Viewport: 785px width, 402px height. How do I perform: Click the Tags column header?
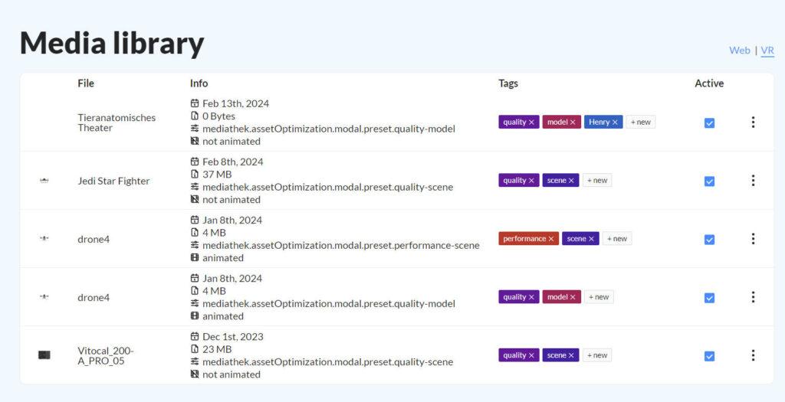click(x=508, y=83)
